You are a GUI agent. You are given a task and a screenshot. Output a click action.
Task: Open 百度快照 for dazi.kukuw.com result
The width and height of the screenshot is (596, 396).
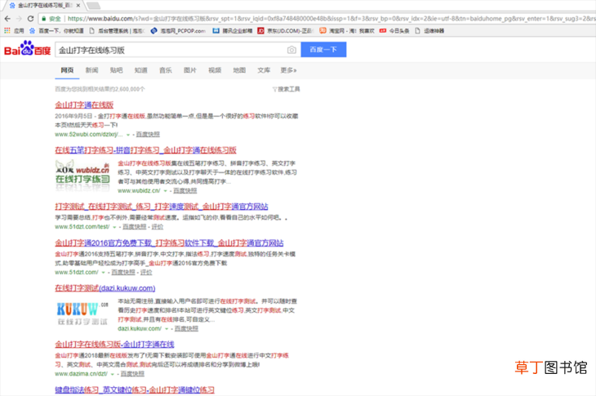pyautogui.click(x=186, y=329)
